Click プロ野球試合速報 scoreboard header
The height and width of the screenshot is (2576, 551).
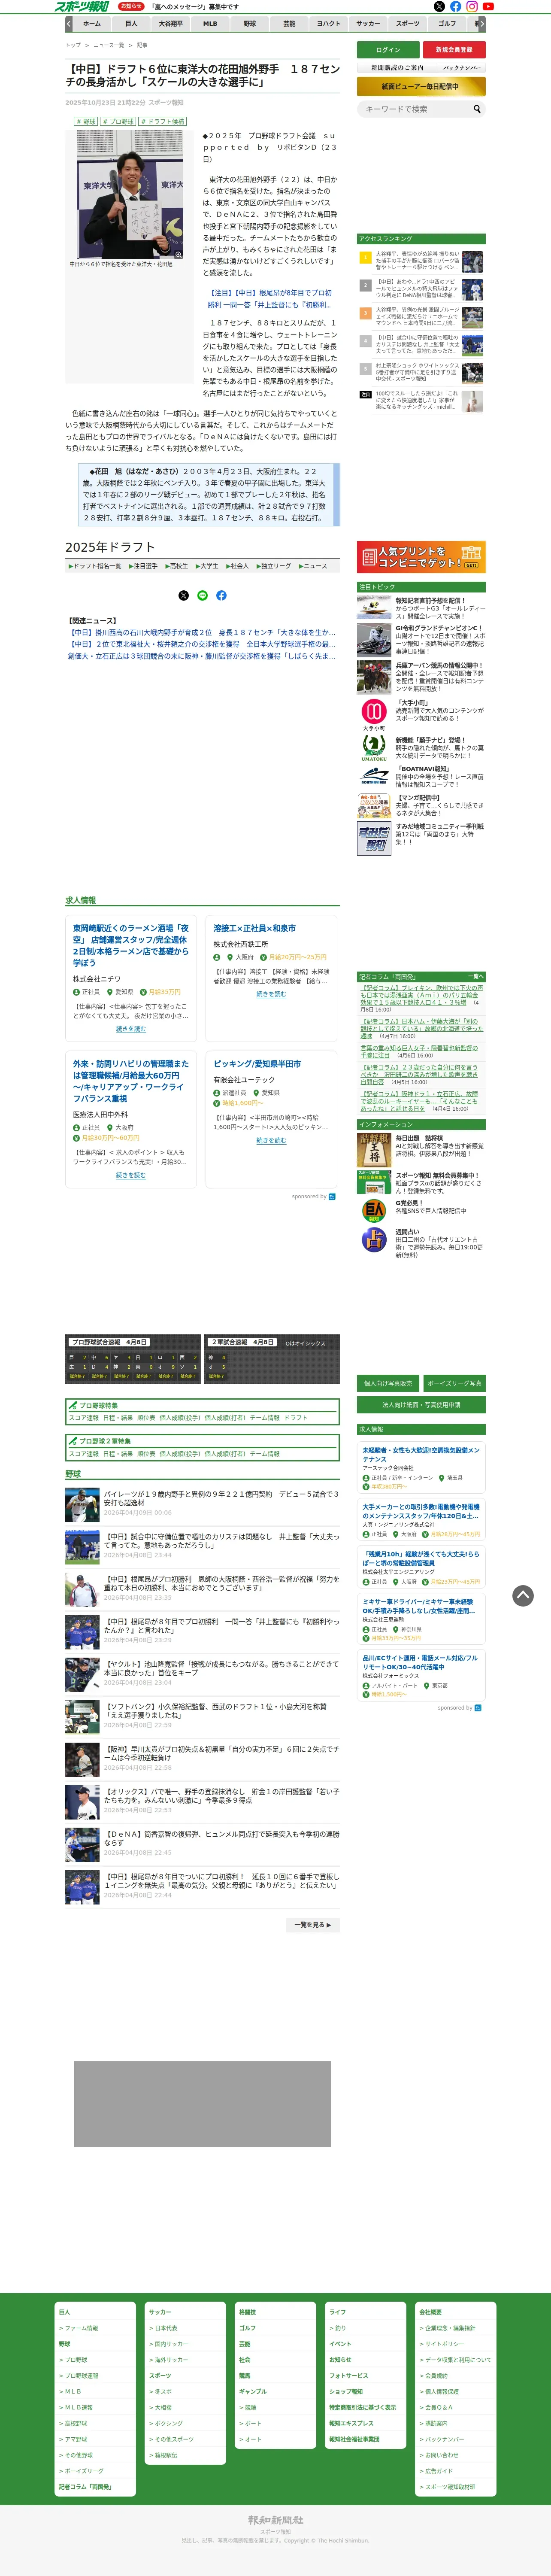click(110, 1342)
